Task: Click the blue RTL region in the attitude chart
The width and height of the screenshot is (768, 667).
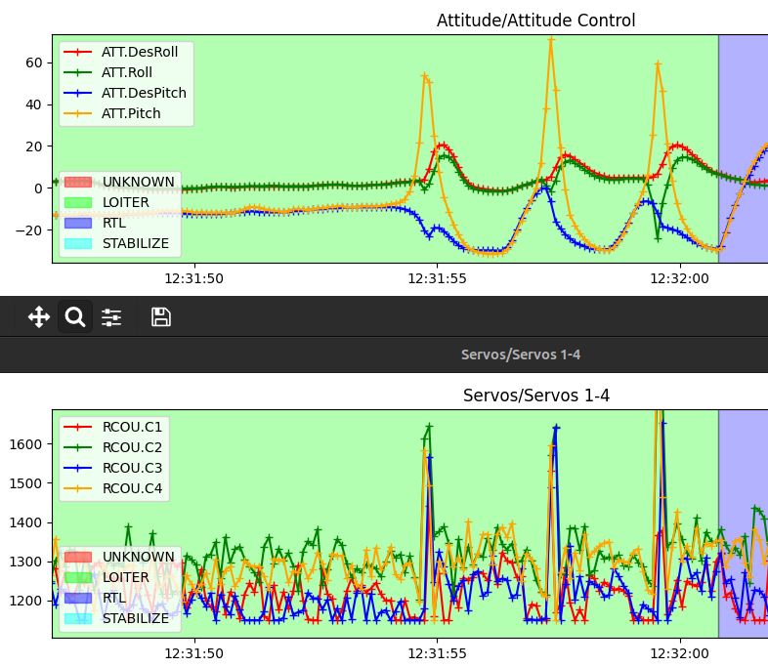Action: pos(743,117)
